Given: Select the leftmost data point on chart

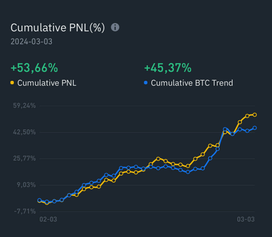Looking at the screenshot, I should click(39, 200).
